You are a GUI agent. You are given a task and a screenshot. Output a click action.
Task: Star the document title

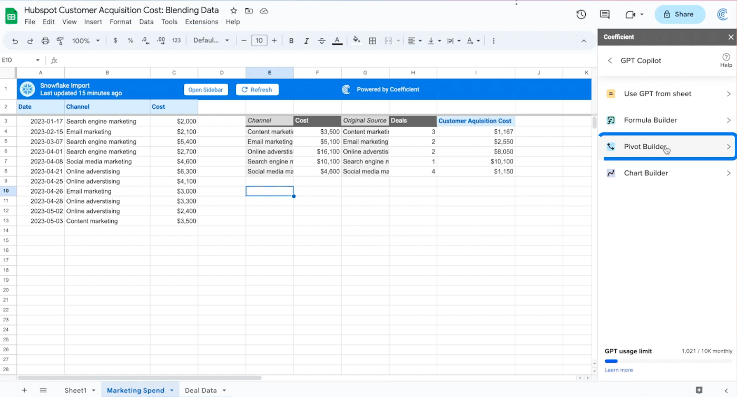tap(233, 11)
